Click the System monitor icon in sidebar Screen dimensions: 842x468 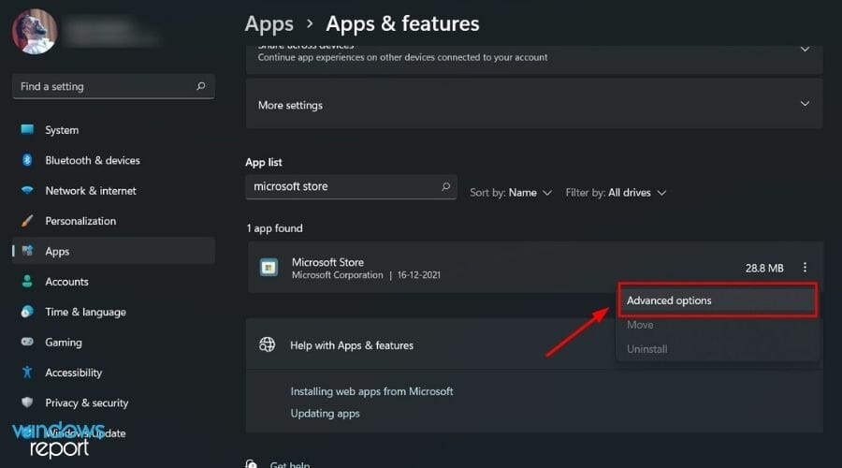click(27, 129)
